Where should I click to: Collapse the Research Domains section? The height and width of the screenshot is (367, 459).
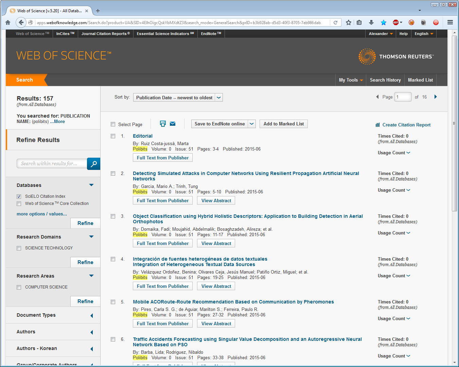[91, 237]
